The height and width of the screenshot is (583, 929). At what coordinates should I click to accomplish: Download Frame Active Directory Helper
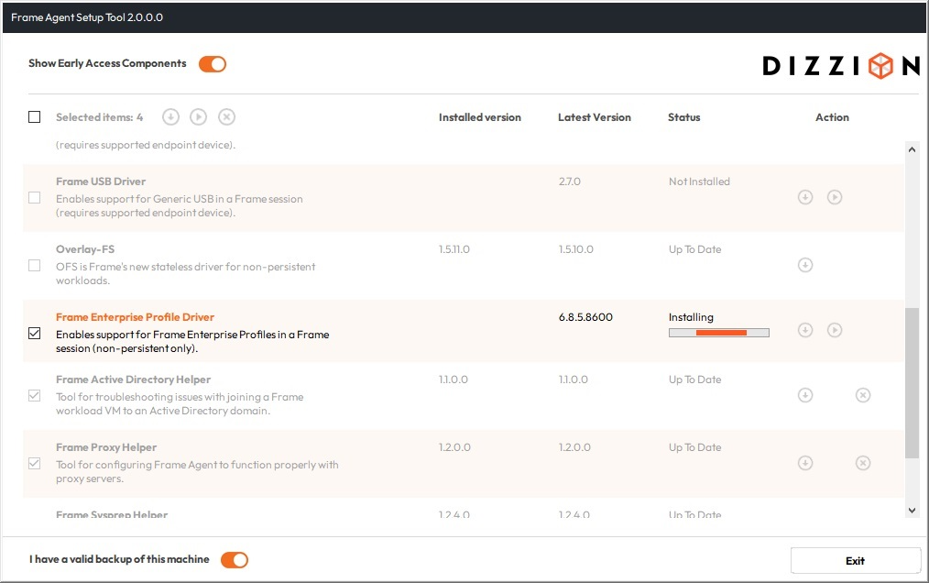pos(805,395)
